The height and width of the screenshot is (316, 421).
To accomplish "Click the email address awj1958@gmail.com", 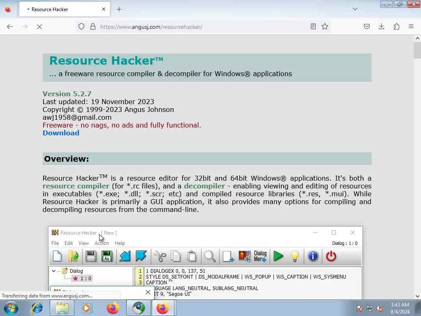I will click(77, 117).
